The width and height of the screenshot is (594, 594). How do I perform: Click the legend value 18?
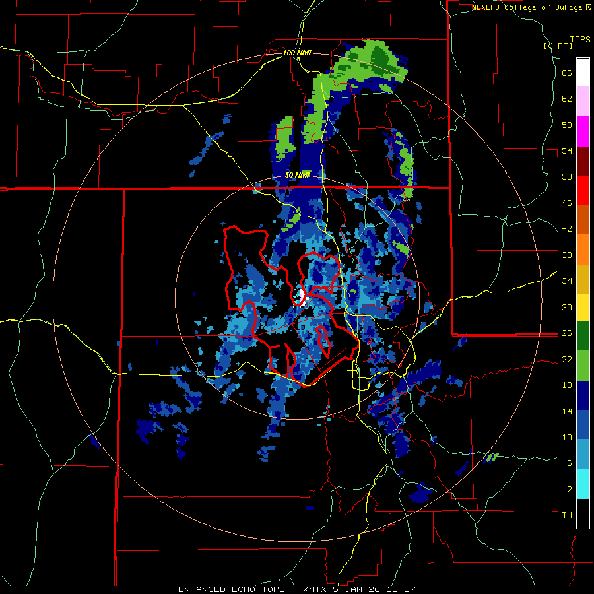pos(567,385)
